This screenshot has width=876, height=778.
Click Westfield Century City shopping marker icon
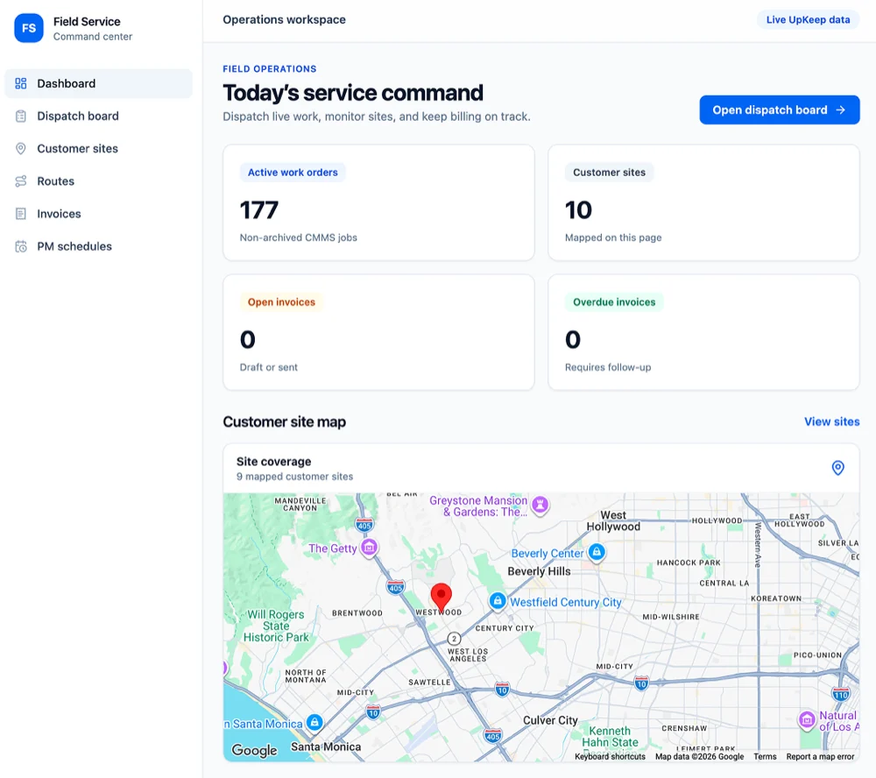click(498, 601)
